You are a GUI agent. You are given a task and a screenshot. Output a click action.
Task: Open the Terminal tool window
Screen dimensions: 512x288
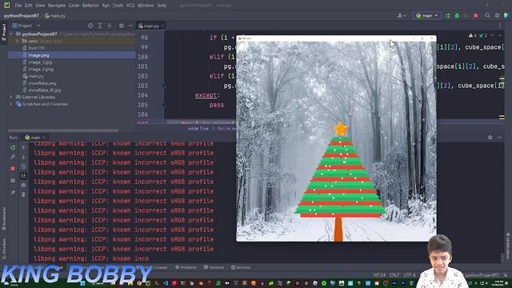tap(214, 267)
